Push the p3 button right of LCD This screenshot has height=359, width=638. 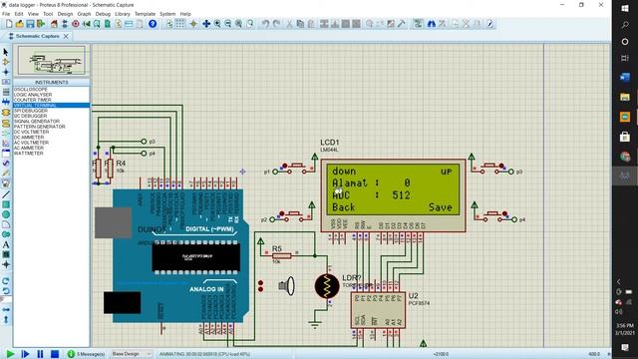[x=489, y=166]
